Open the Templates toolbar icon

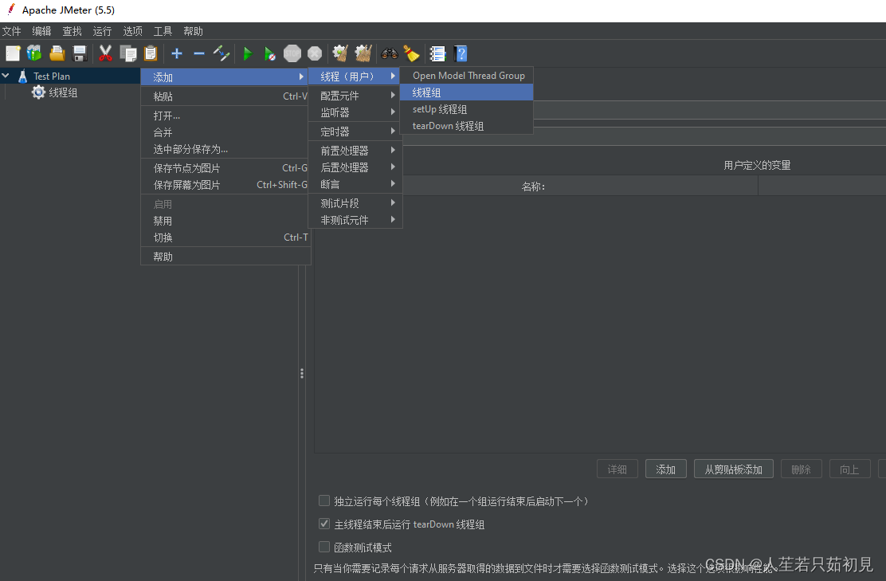[34, 53]
